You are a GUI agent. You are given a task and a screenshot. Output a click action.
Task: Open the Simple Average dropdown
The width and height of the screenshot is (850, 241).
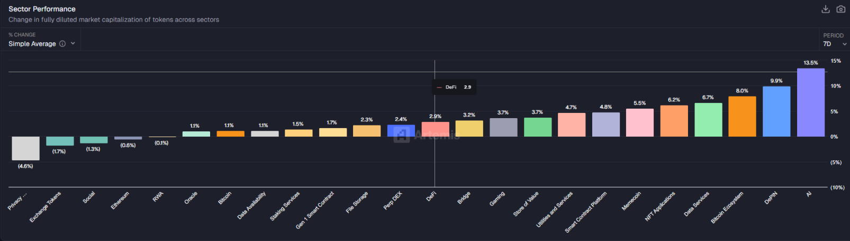click(x=32, y=44)
